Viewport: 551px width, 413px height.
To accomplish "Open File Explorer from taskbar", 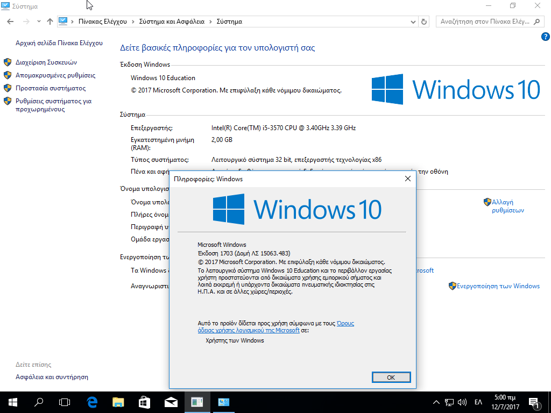I will pos(118,402).
